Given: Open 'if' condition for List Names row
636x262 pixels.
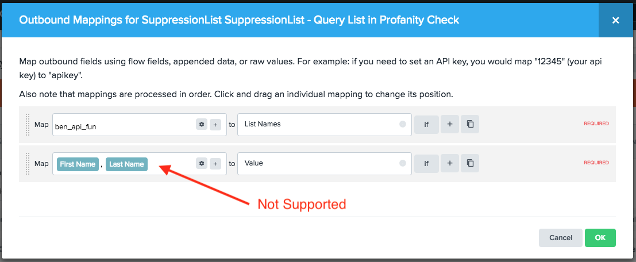Looking at the screenshot, I should click(427, 124).
